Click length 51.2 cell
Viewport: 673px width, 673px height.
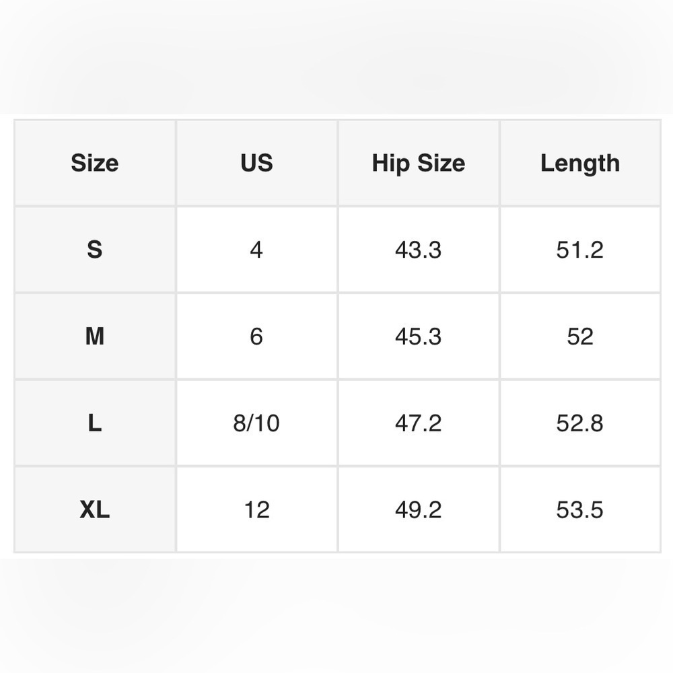click(580, 250)
